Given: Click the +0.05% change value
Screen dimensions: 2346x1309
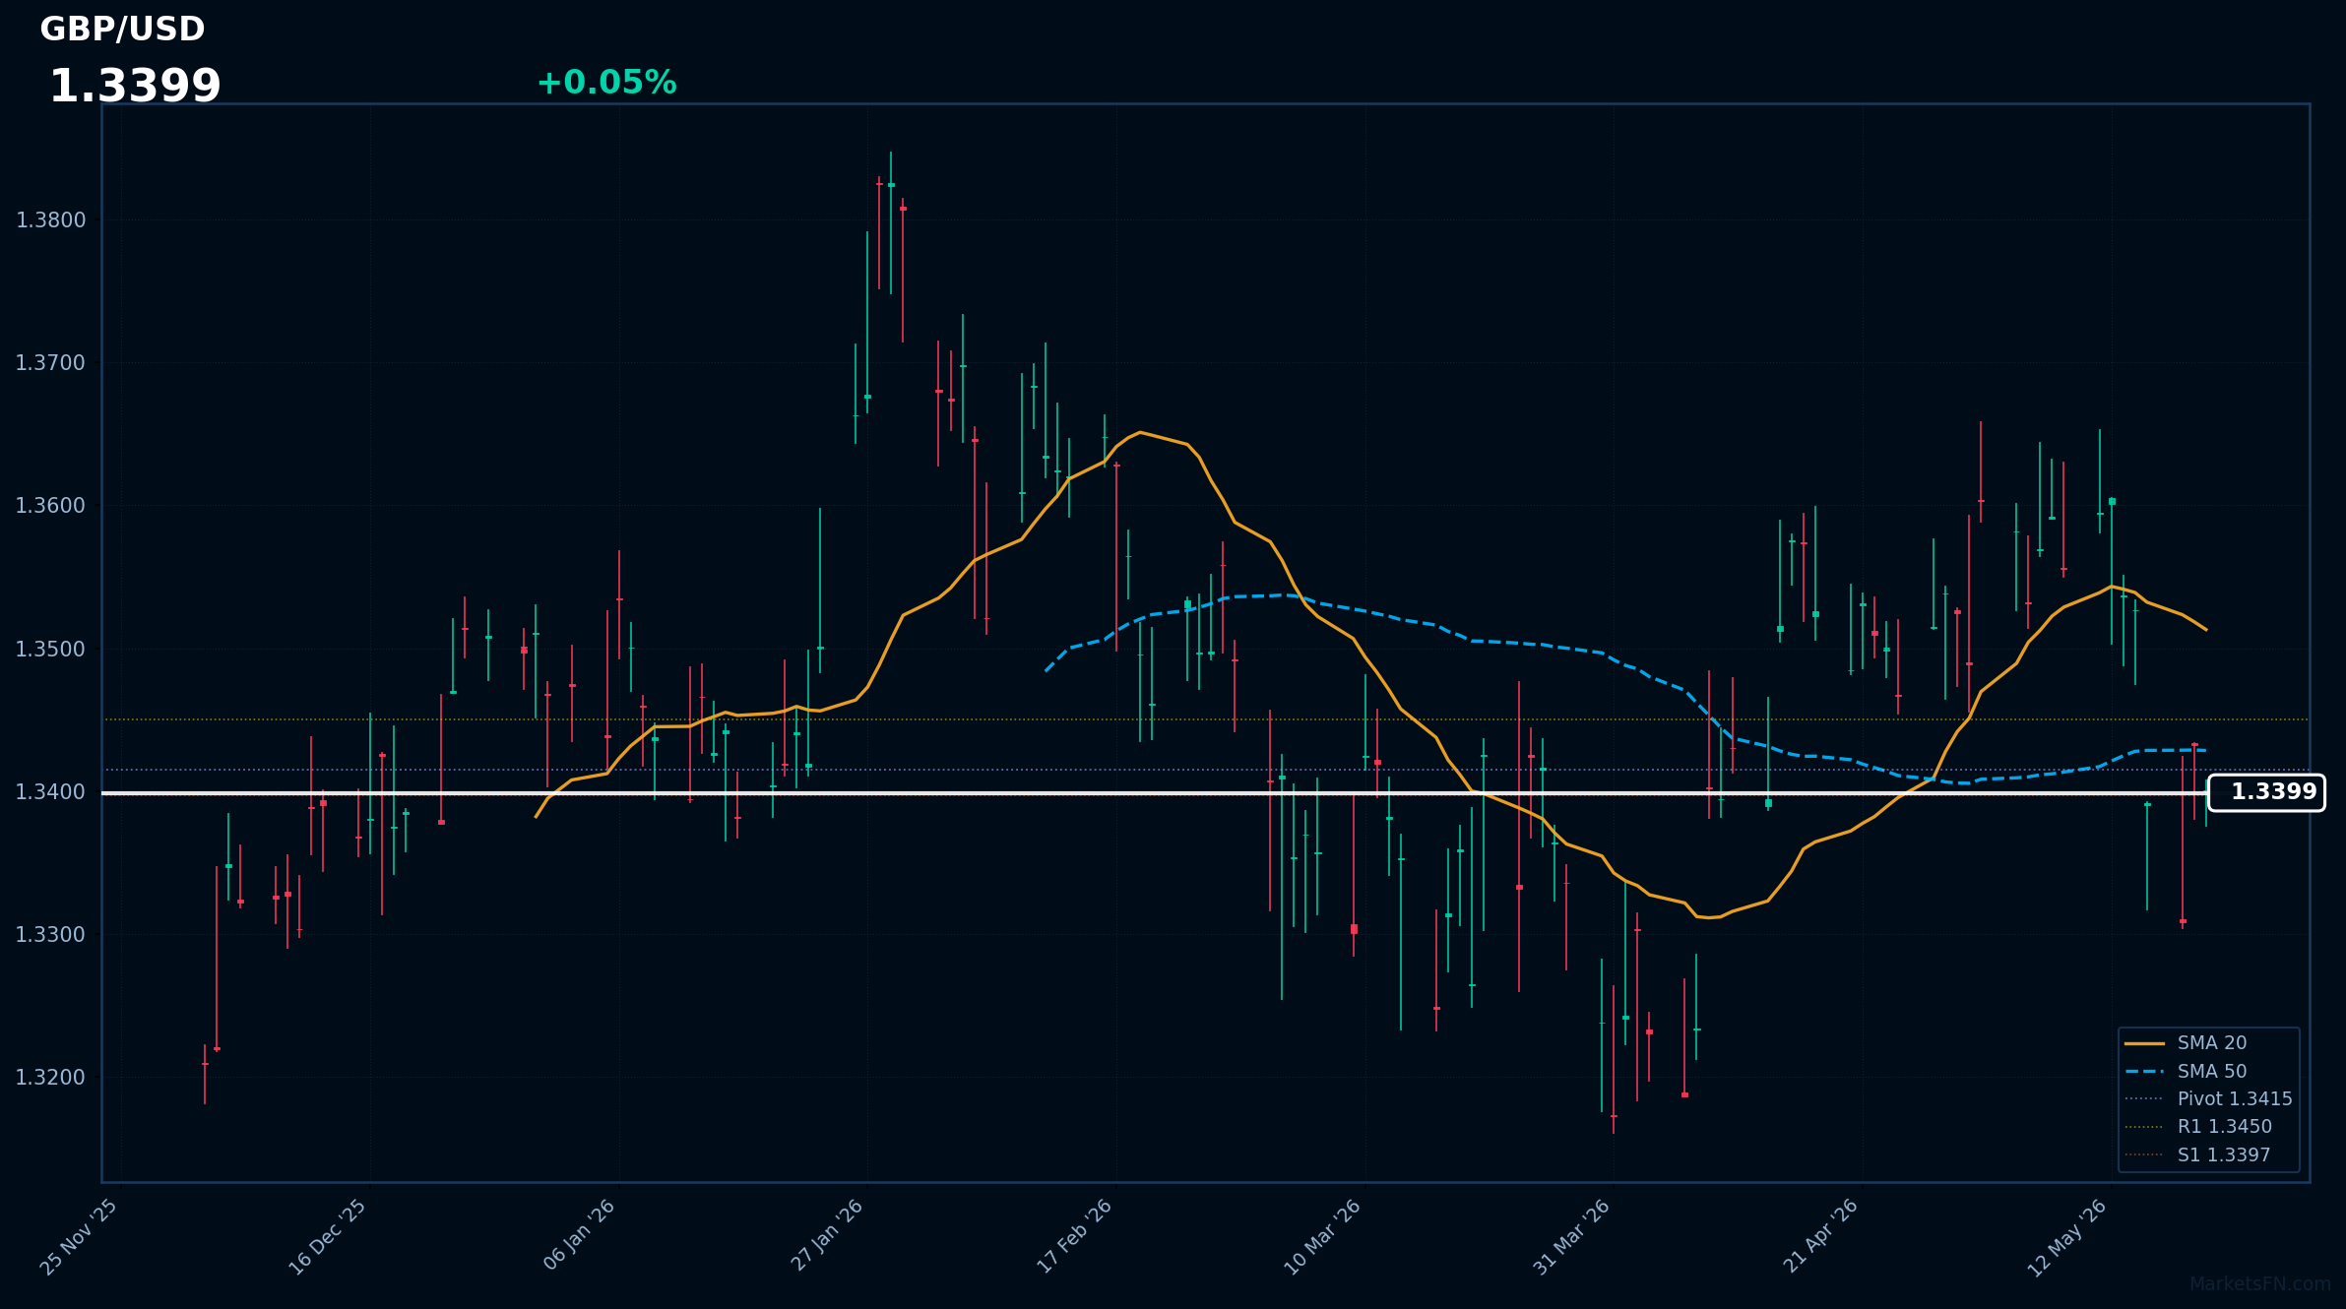Looking at the screenshot, I should coord(606,83).
